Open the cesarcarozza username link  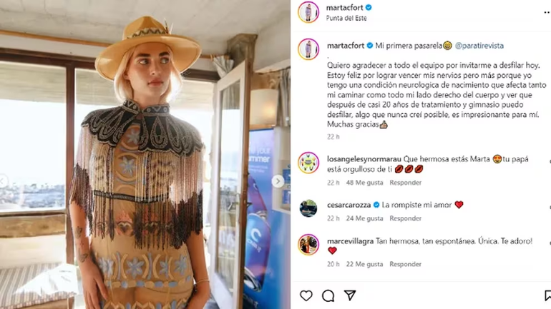348,205
